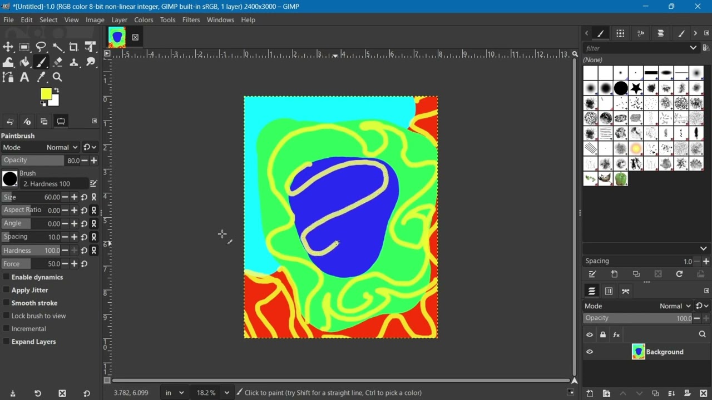Select the Text tool
The width and height of the screenshot is (712, 400).
(x=24, y=77)
